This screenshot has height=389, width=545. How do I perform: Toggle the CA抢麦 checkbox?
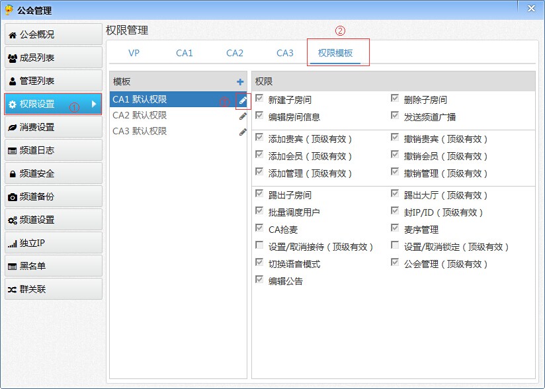259,228
